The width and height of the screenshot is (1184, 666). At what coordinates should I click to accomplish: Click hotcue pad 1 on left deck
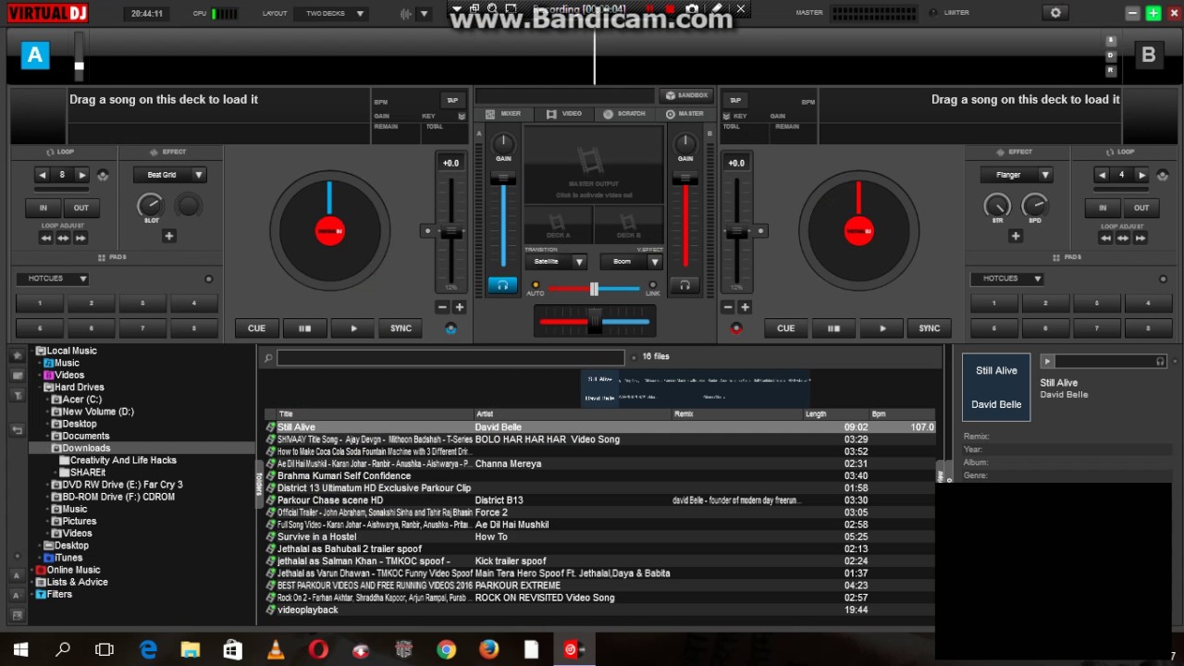point(40,303)
